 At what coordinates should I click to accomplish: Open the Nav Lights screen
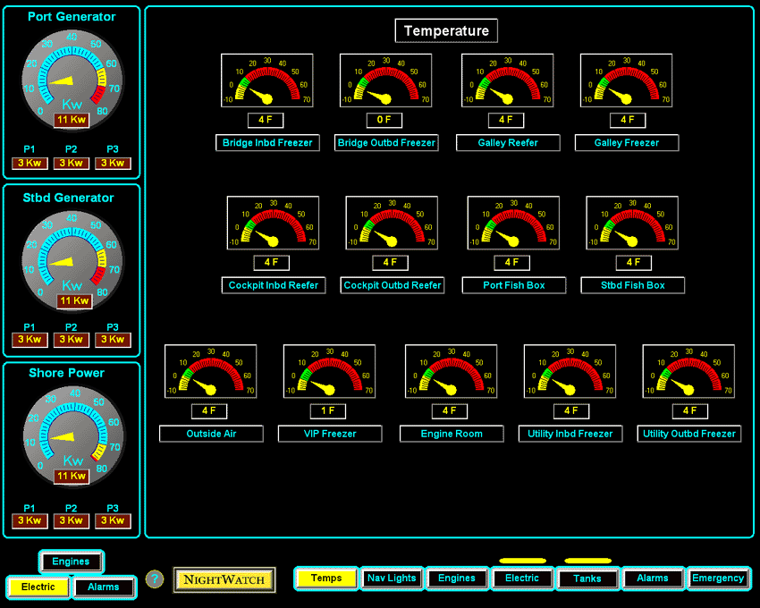coord(392,578)
